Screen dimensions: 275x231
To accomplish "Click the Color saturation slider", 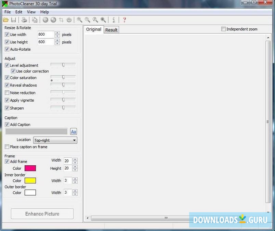I will pyautogui.click(x=63, y=77).
